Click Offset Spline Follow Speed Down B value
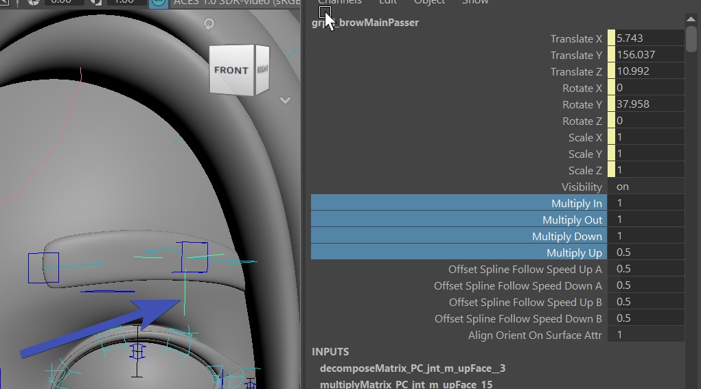 (646, 319)
